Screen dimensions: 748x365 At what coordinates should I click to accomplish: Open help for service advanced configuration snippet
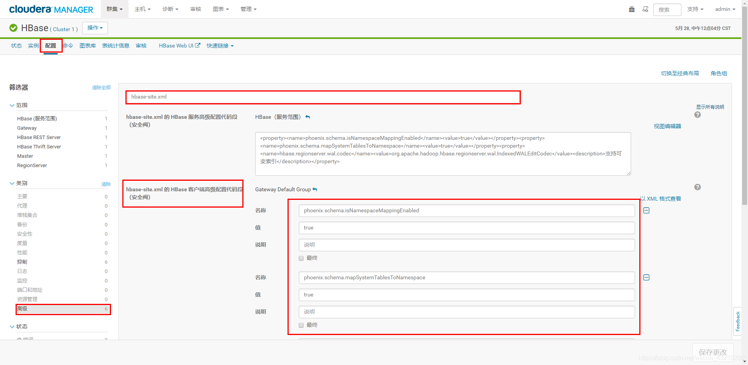(697, 115)
